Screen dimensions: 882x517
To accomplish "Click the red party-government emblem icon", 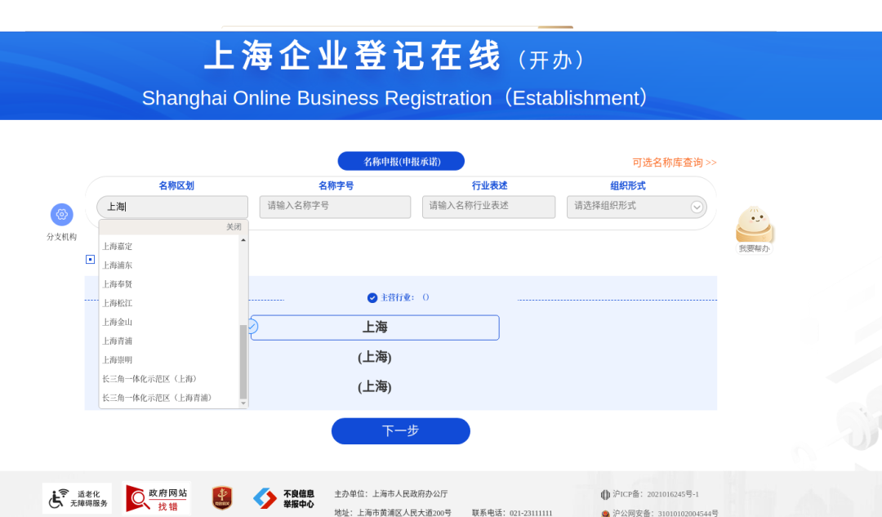I will [222, 498].
